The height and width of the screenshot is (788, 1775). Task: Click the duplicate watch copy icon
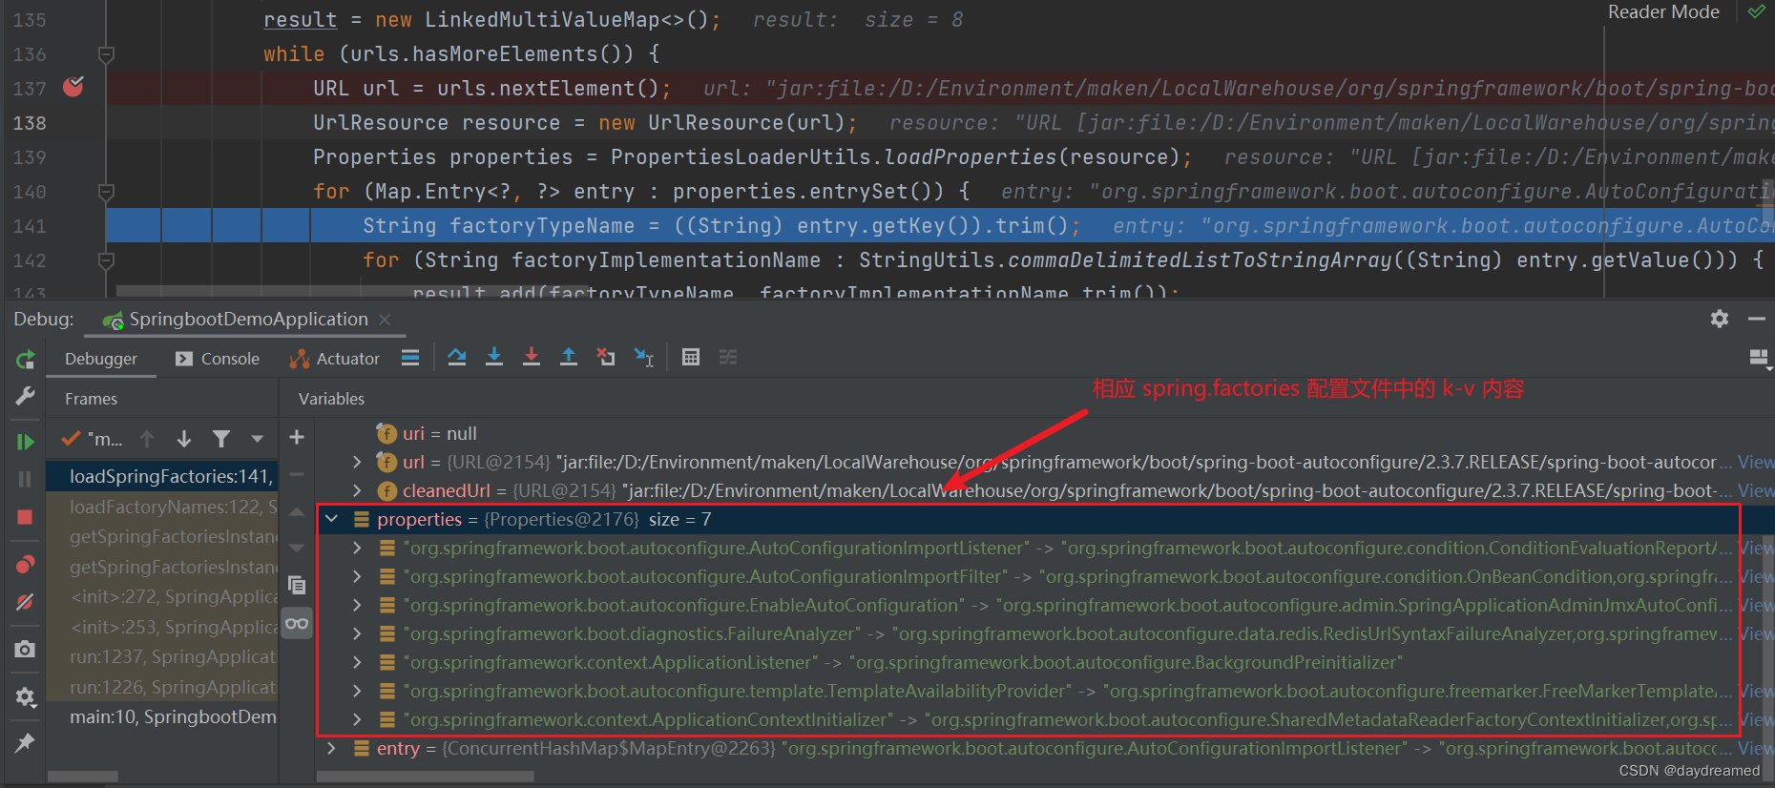point(297,585)
